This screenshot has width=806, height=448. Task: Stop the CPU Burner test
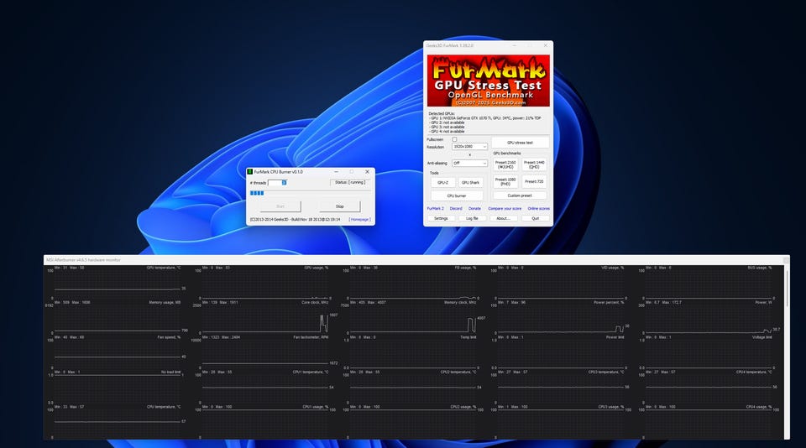click(340, 206)
